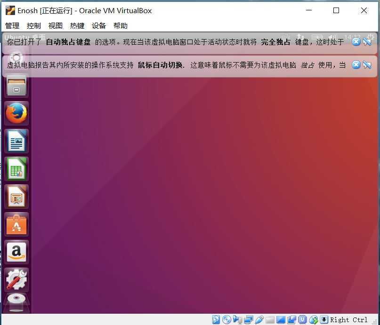This screenshot has width=380, height=325.
Task: Click don't-show-again icon on mouse integration message
Action: pos(367,65)
